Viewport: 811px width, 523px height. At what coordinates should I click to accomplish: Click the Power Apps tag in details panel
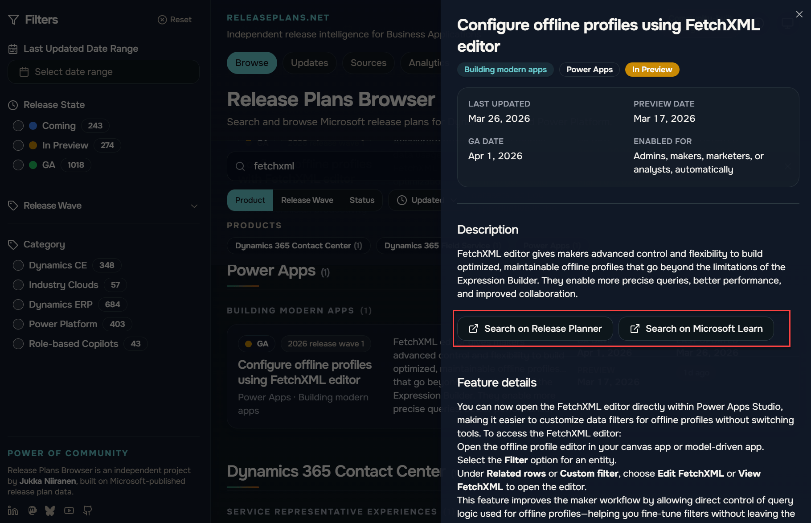pos(590,70)
